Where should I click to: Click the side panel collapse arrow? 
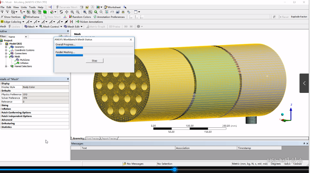point(304,83)
